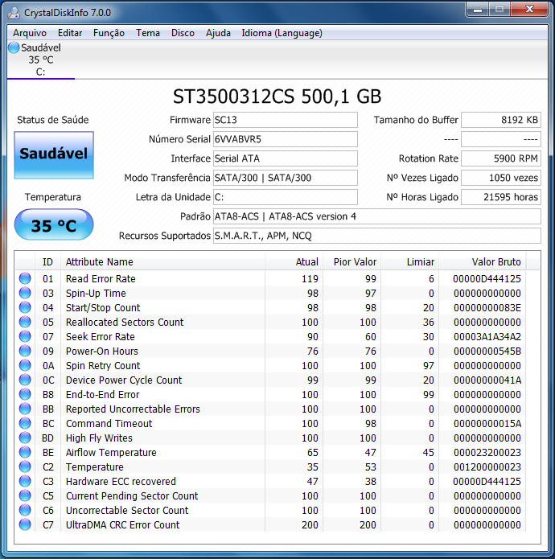Open the Arquivo menu
Screen dimensions: 555x559
pos(30,33)
